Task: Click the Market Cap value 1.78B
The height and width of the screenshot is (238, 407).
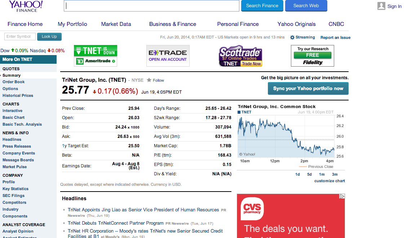Action: (225, 146)
